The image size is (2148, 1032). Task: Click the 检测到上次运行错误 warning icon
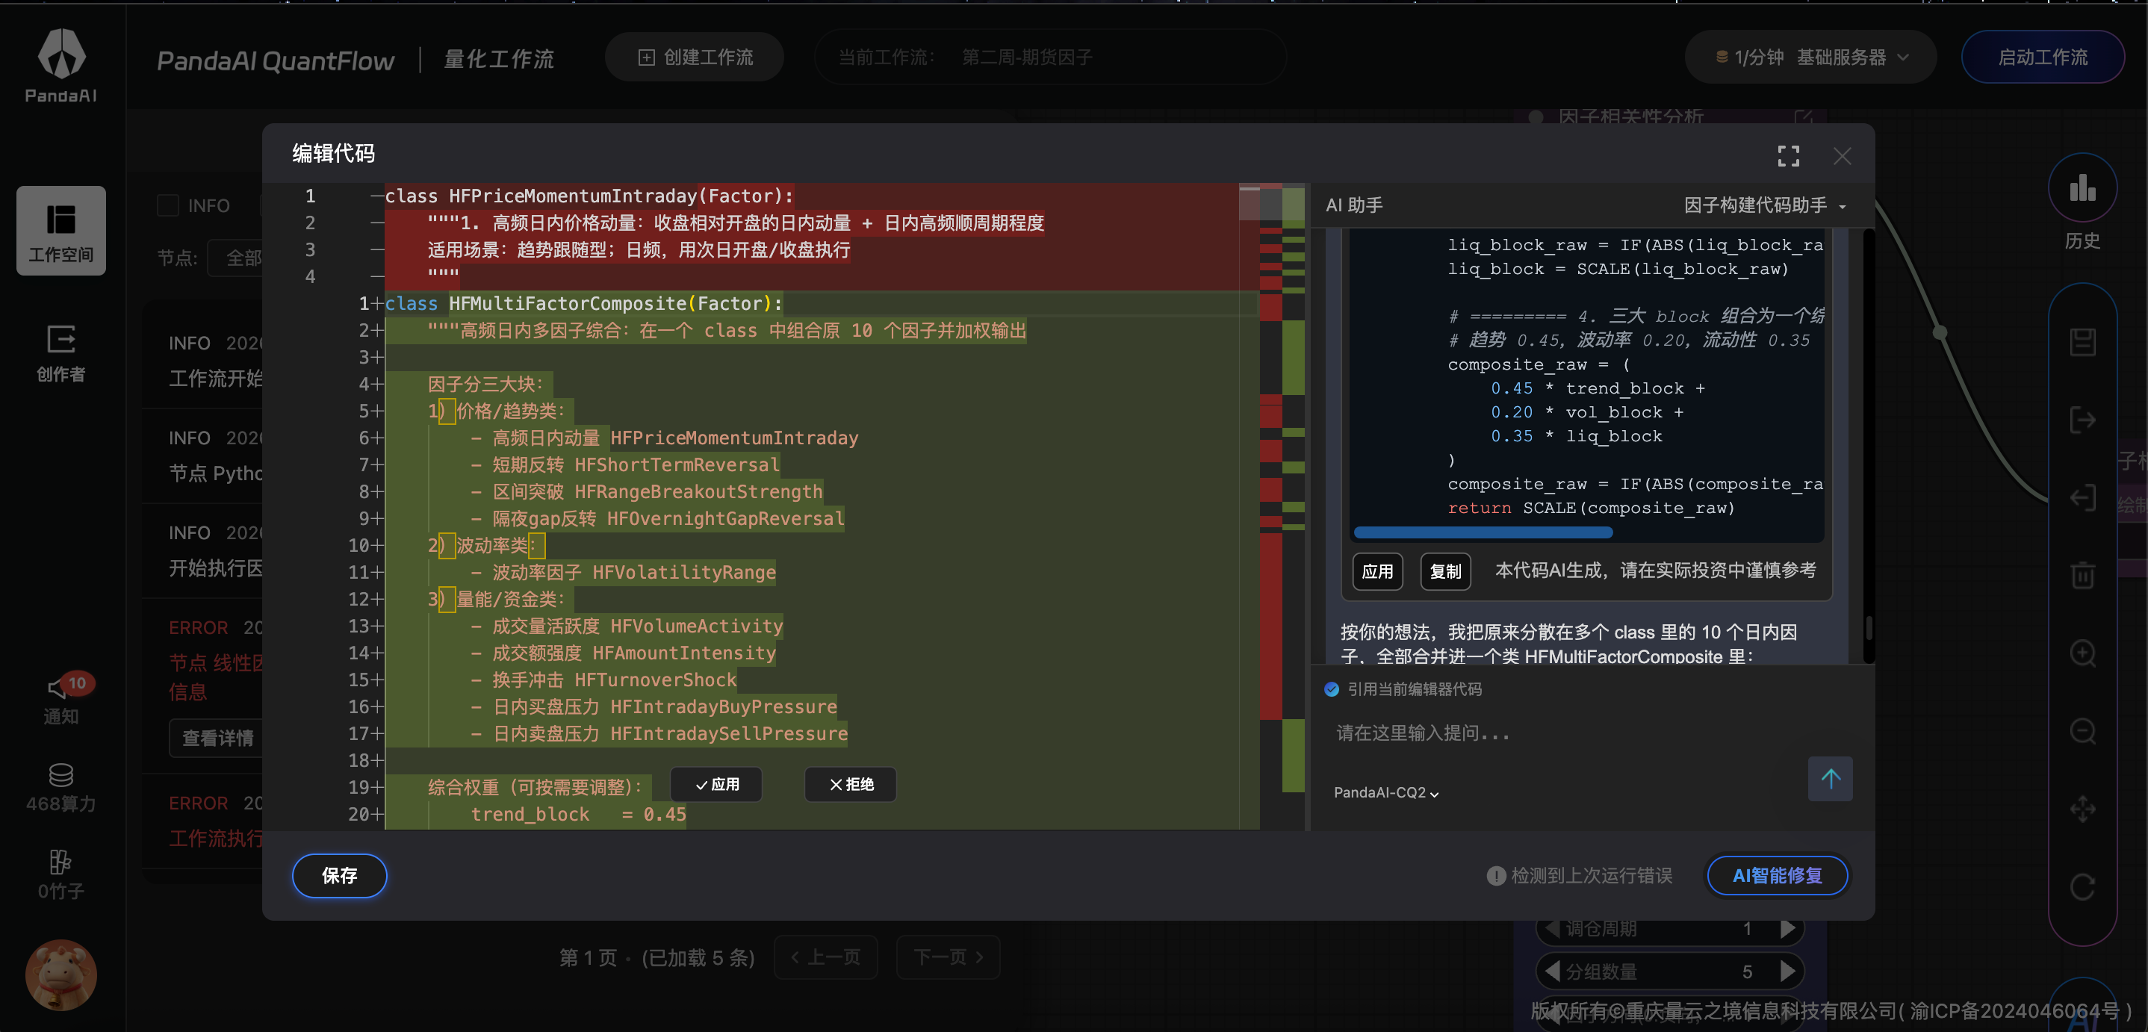(1496, 875)
